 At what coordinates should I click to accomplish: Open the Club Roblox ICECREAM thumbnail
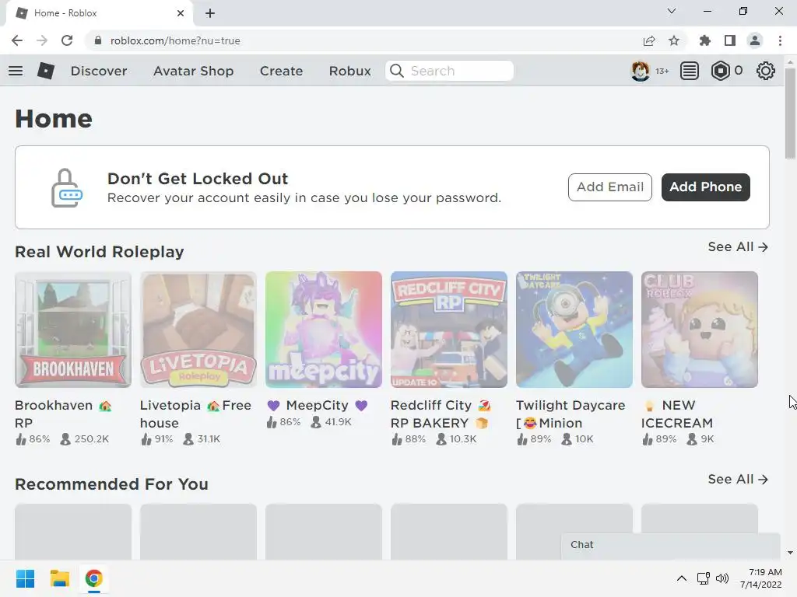click(x=700, y=330)
